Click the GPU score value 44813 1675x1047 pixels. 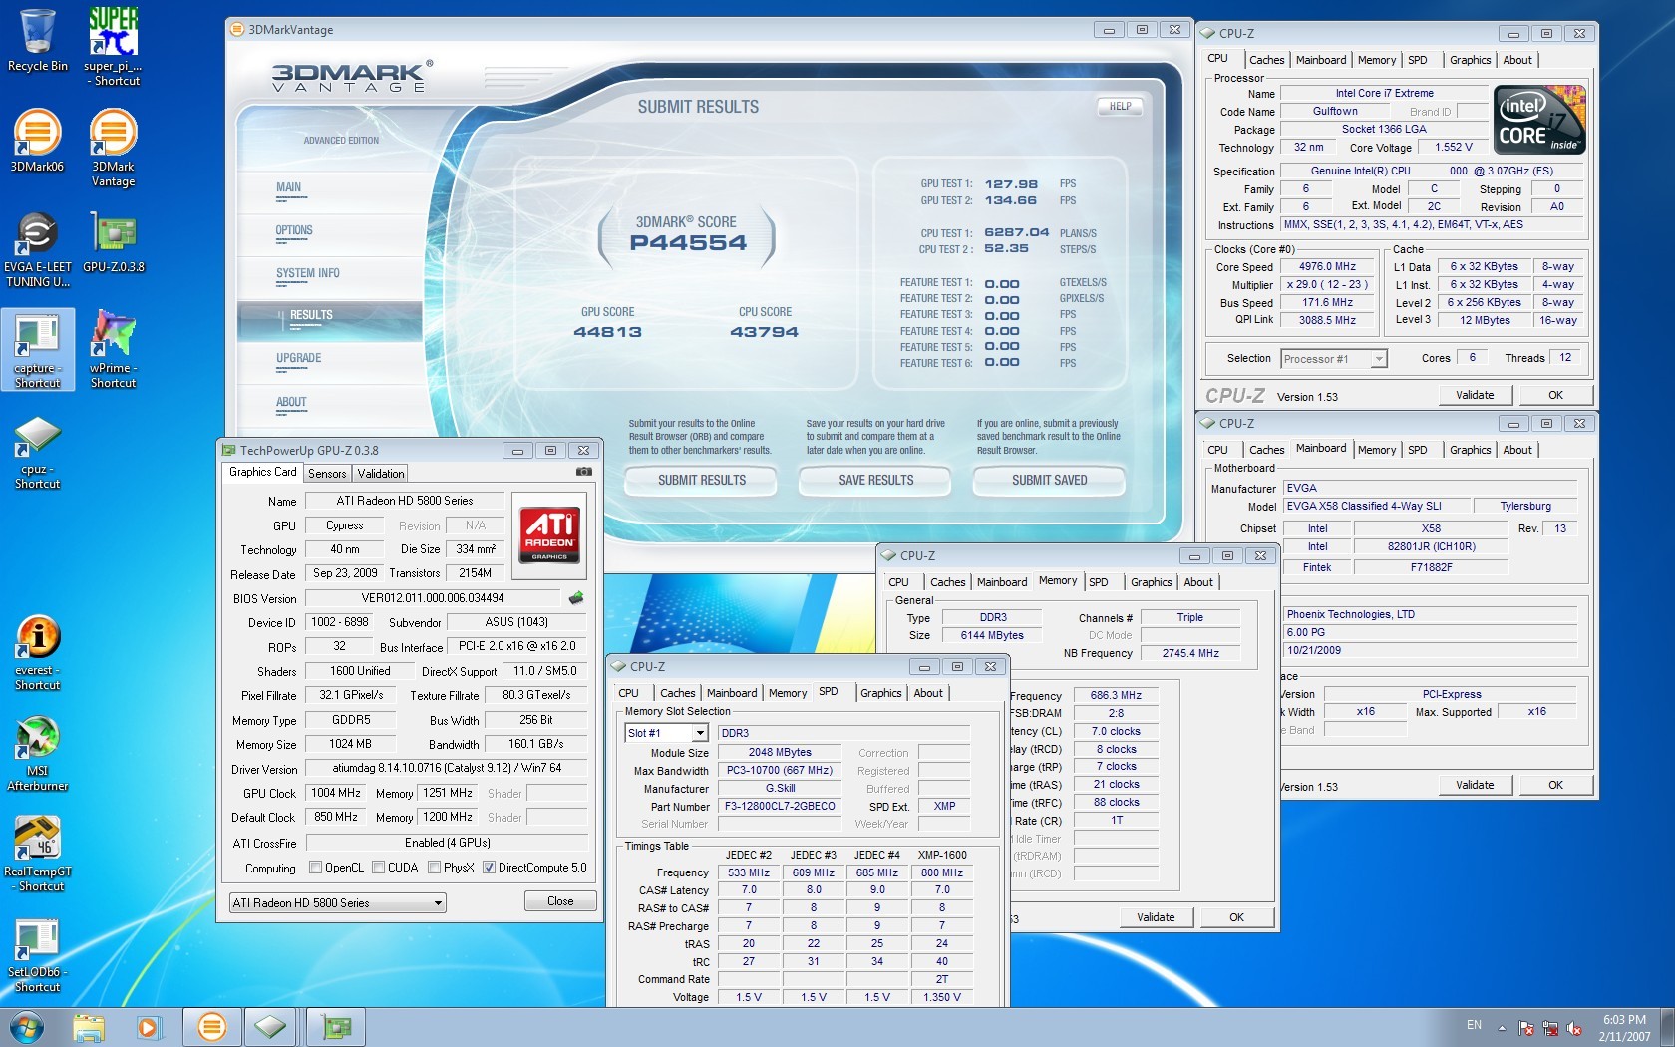[x=608, y=332]
